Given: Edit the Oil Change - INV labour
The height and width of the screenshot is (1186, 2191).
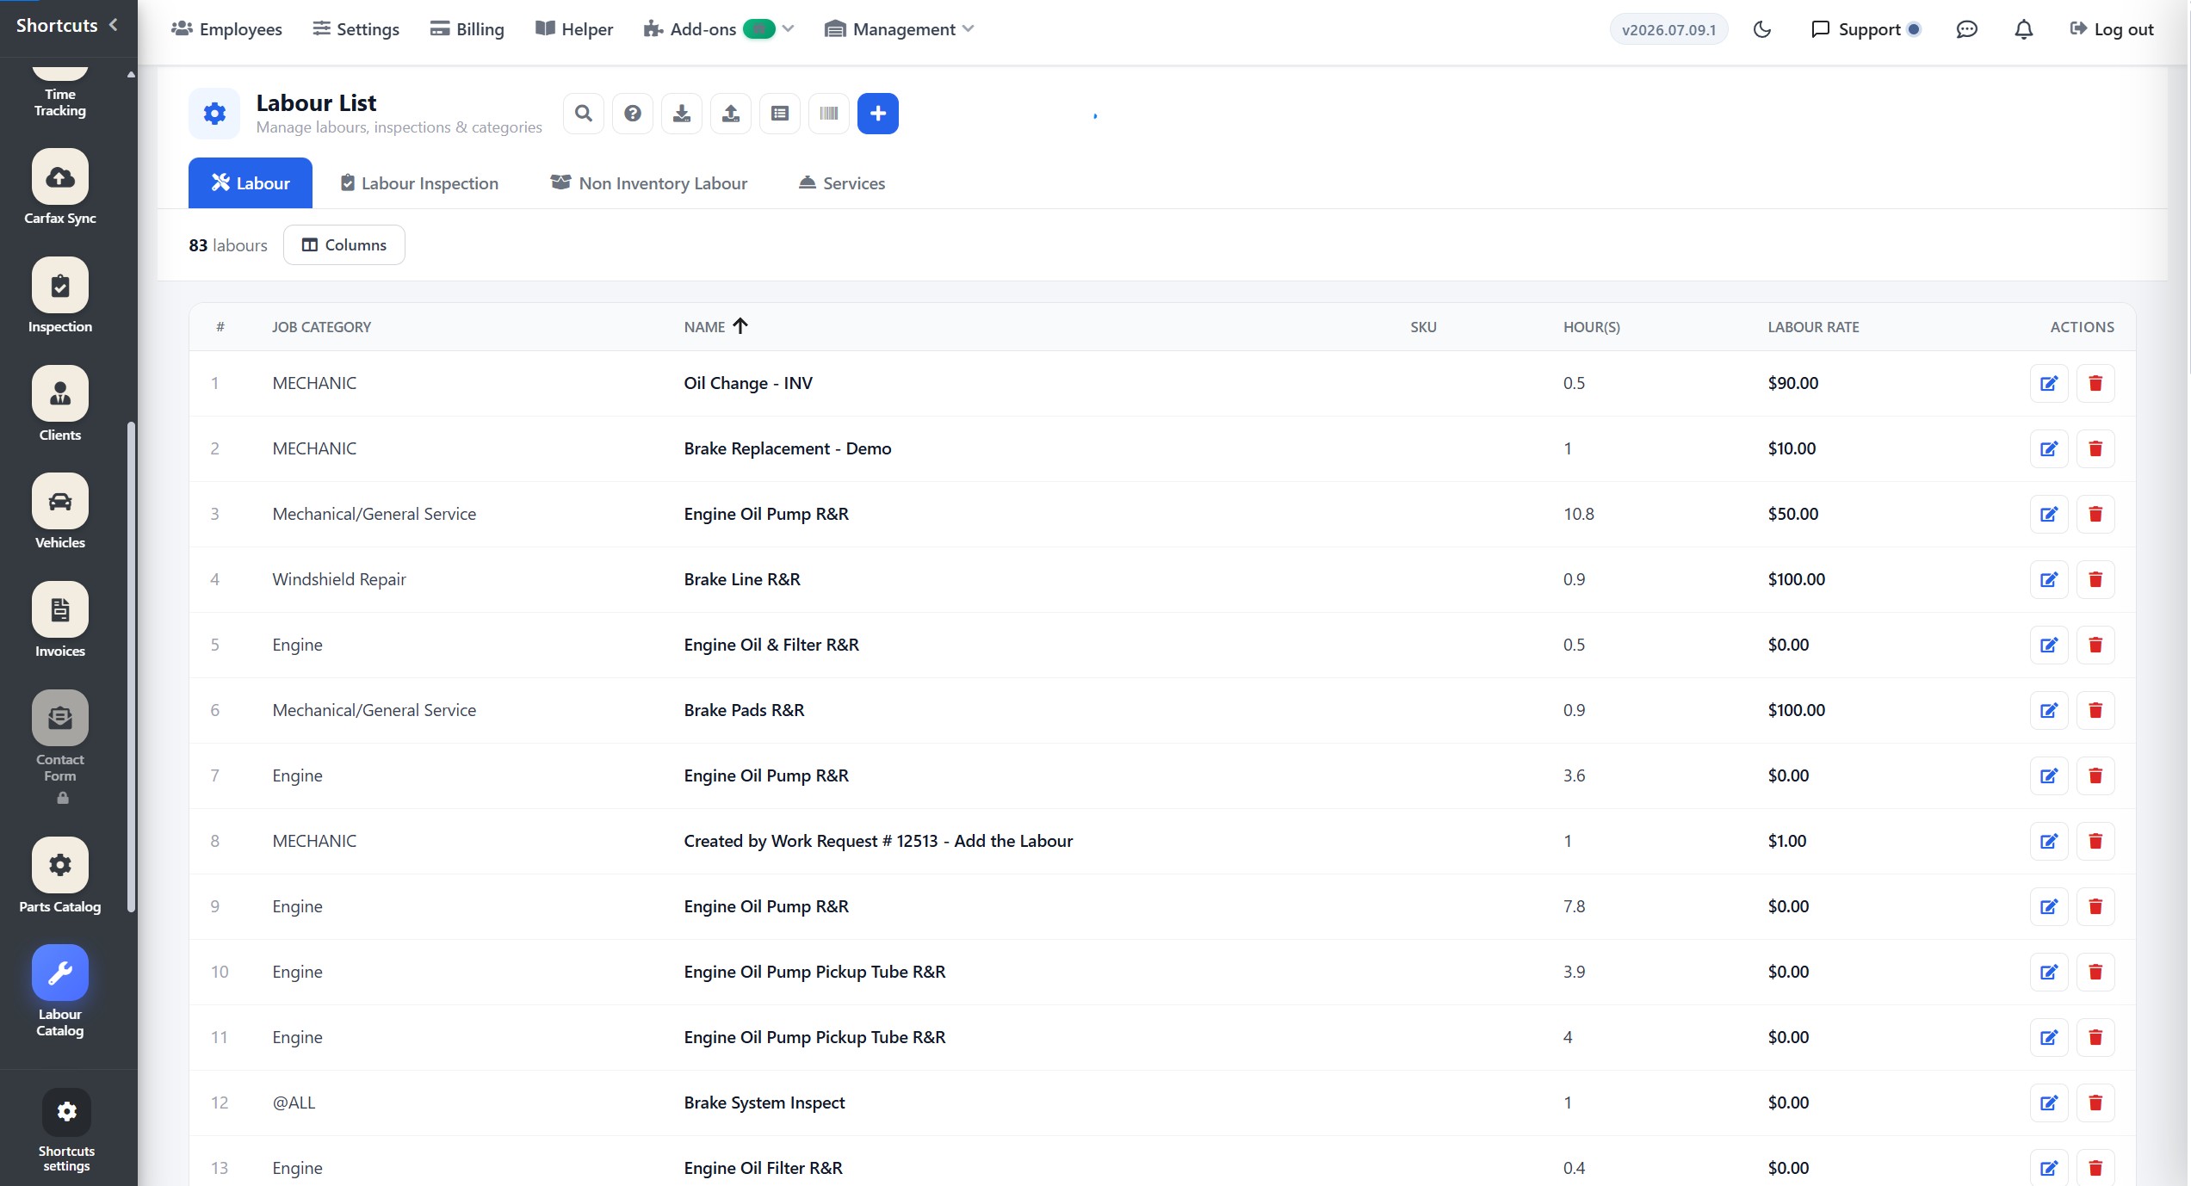Looking at the screenshot, I should [2049, 383].
